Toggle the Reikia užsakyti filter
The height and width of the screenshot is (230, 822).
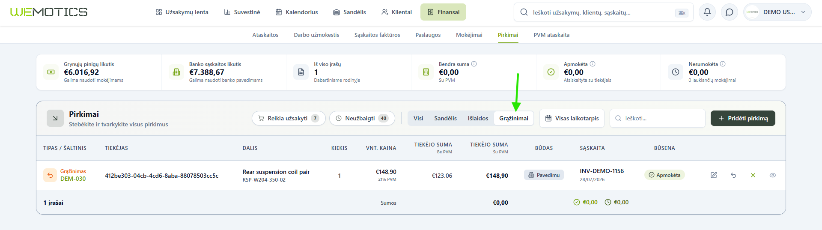point(289,118)
